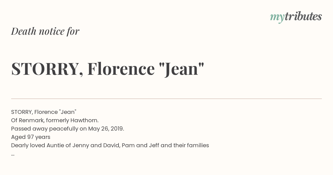
Task: Click the small STORRY, Florence "Jean" text line
Action: [x=44, y=112]
